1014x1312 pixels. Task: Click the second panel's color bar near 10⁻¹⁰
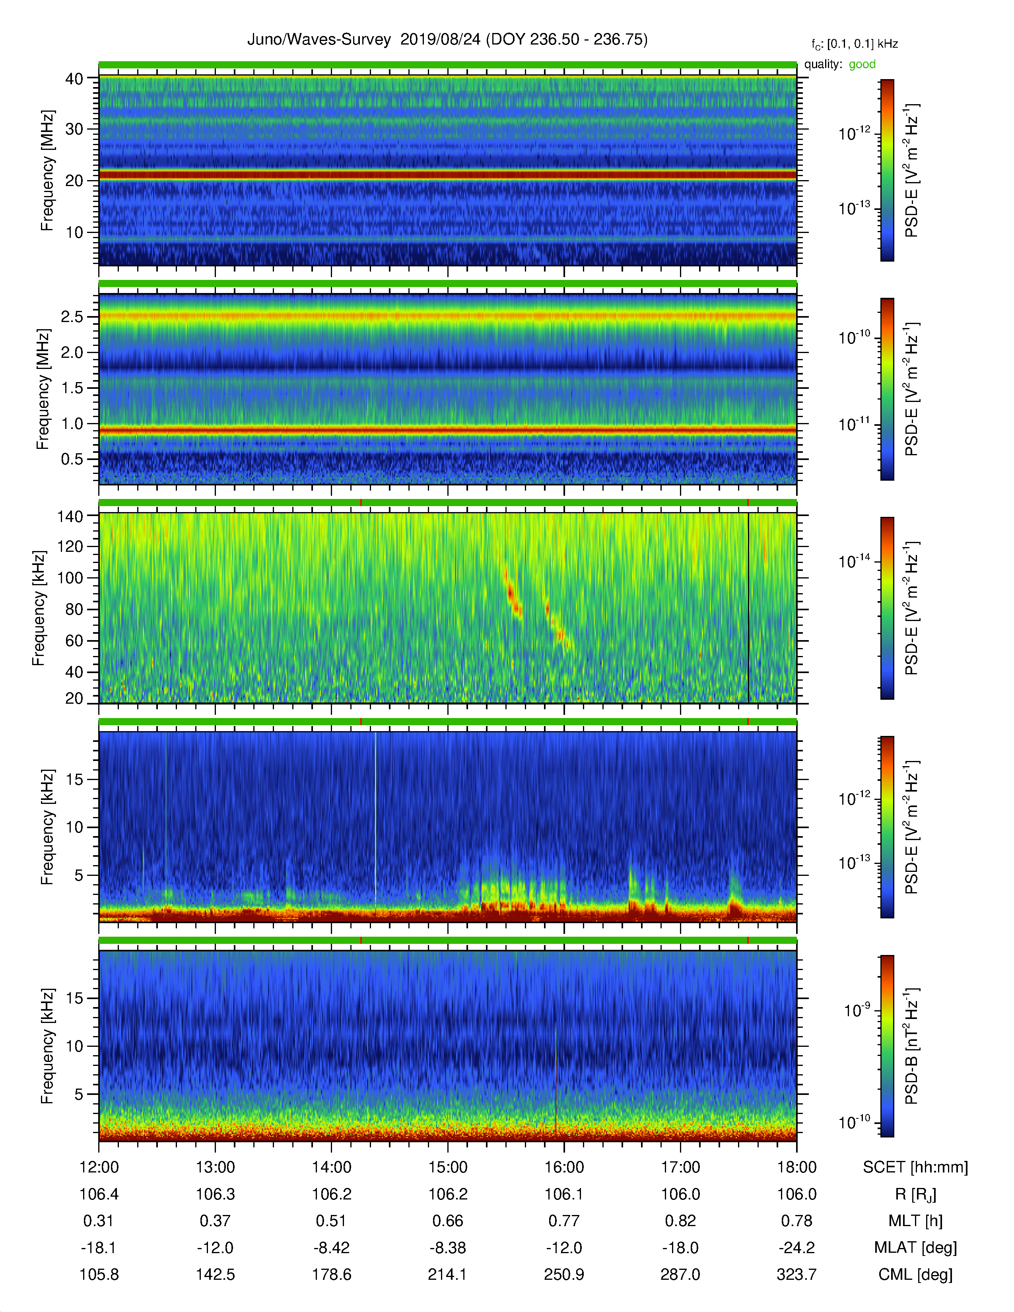887,338
